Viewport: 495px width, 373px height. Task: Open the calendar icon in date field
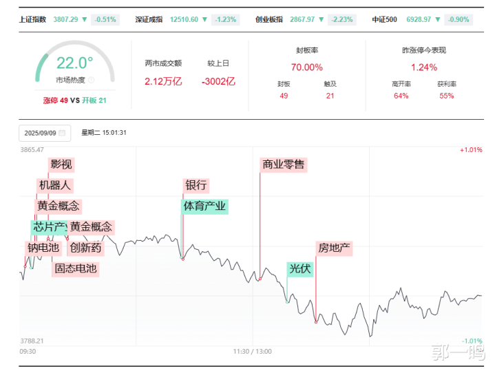point(62,133)
